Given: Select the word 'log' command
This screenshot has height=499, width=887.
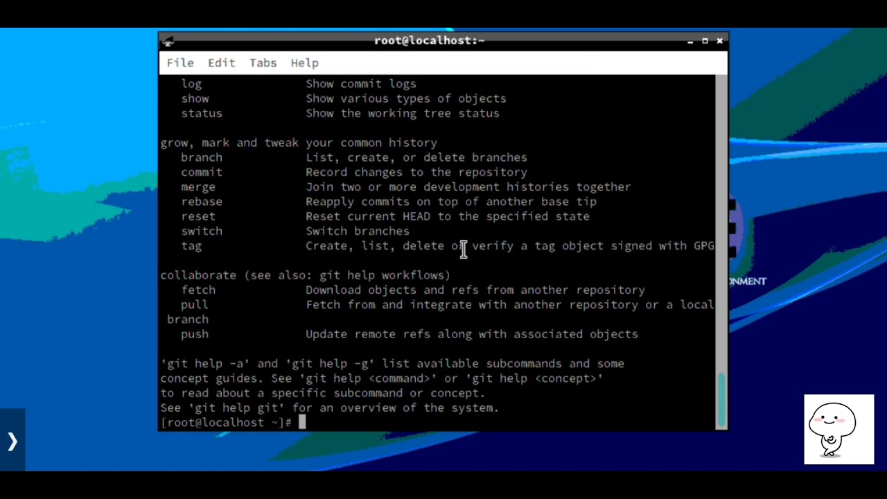Looking at the screenshot, I should (191, 84).
